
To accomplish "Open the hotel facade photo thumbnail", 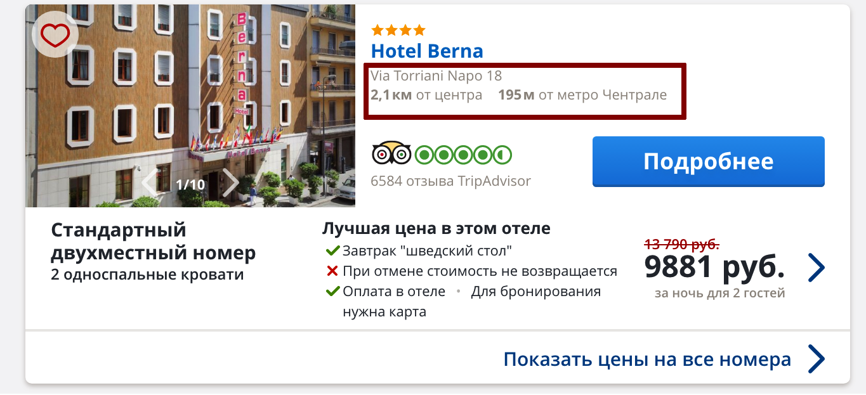I will (190, 106).
